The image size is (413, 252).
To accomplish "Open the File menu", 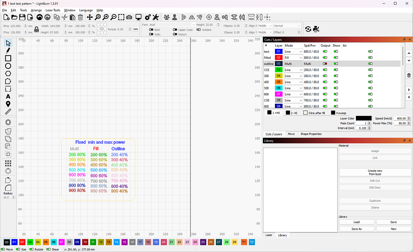I will click(x=4, y=10).
